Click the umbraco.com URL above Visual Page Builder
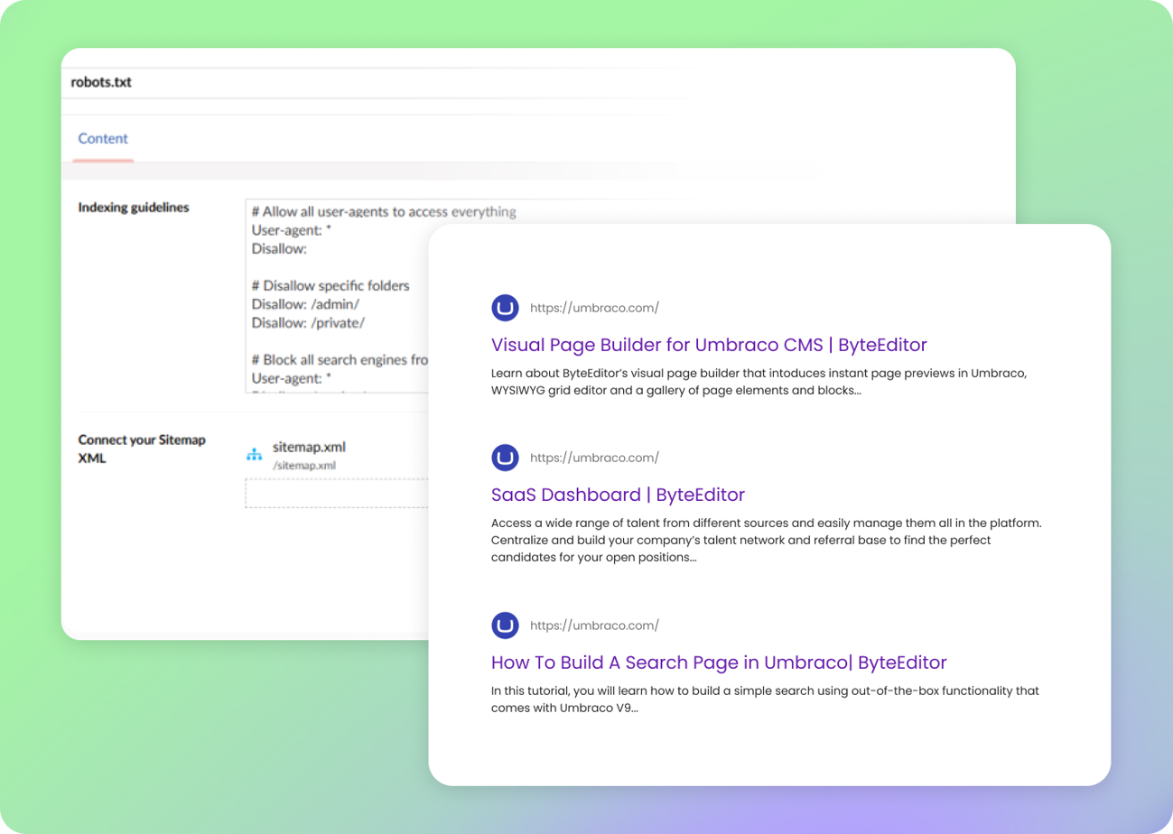This screenshot has width=1173, height=834. pyautogui.click(x=594, y=308)
